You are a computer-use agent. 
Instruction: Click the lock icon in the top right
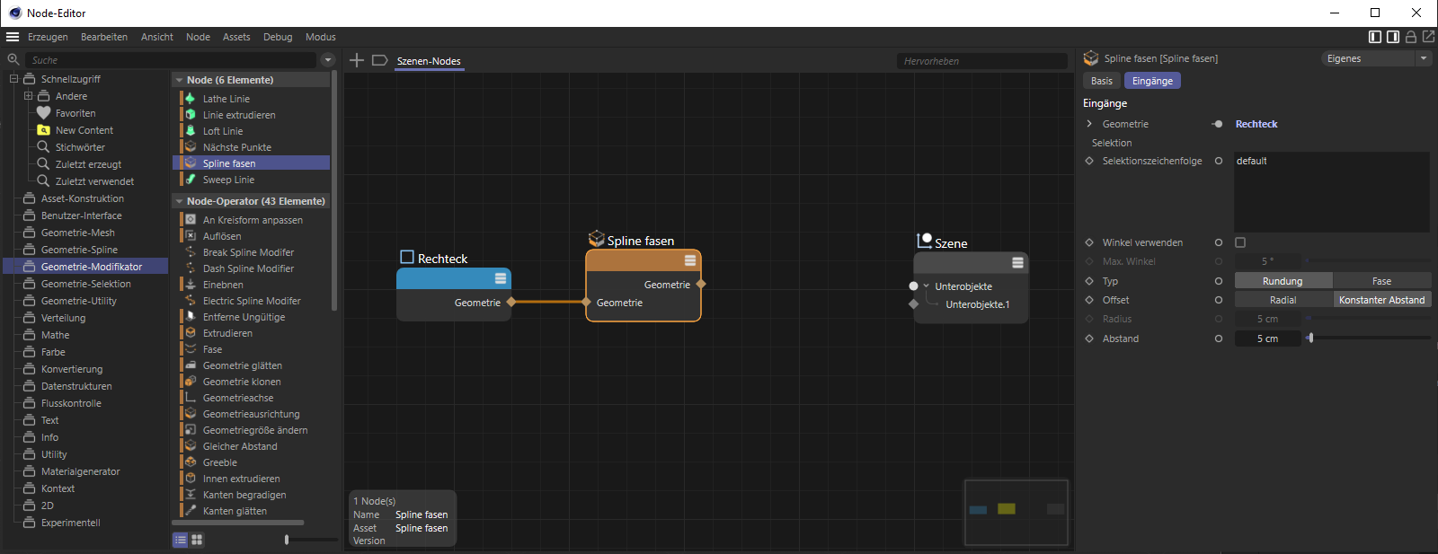click(1411, 37)
